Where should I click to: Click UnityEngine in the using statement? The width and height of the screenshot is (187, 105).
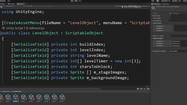[29, 12]
